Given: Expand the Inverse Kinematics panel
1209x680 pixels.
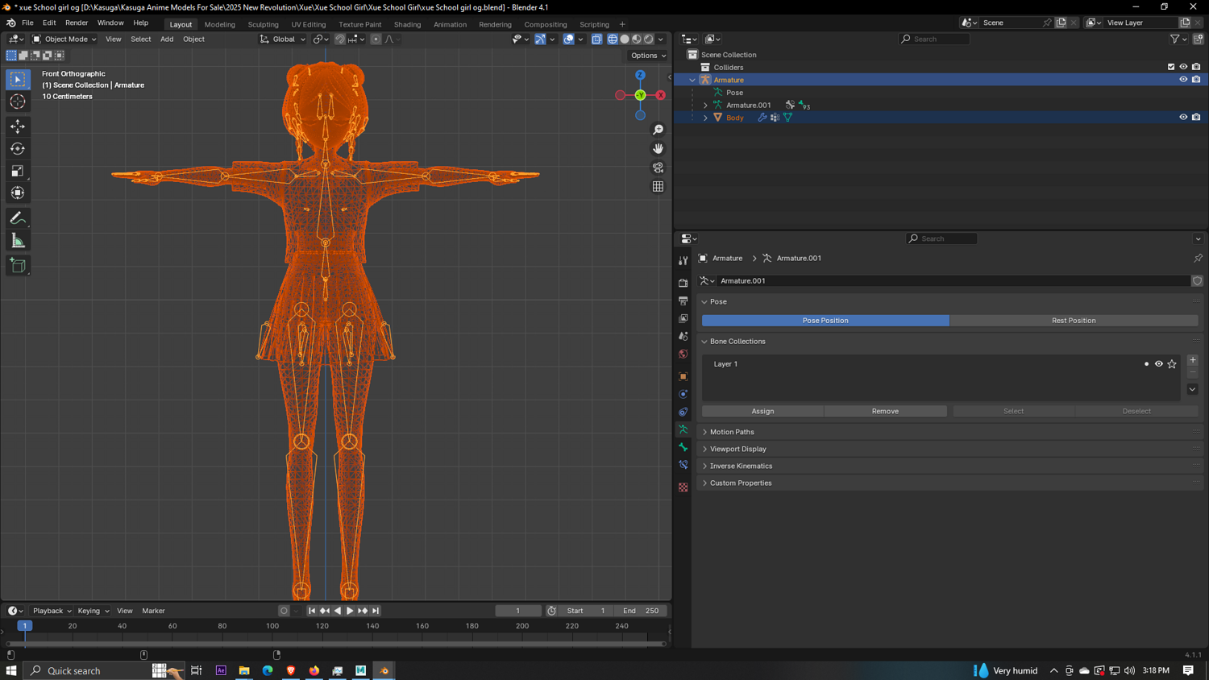Looking at the screenshot, I should click(741, 466).
